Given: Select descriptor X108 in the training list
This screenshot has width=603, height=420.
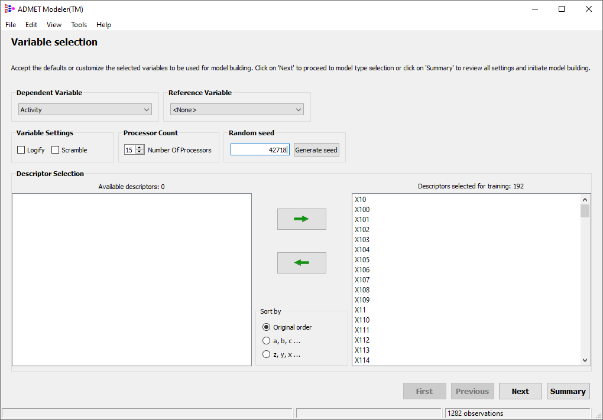Looking at the screenshot, I should coord(362,289).
